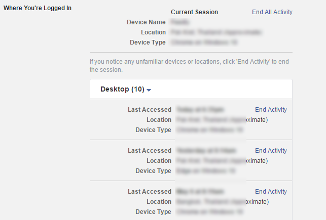
Task: Click the Device Name label in Current Session
Action: 146,22
